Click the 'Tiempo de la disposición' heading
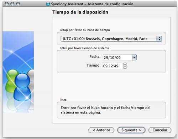Screen dimensions: 178x139 80,12
